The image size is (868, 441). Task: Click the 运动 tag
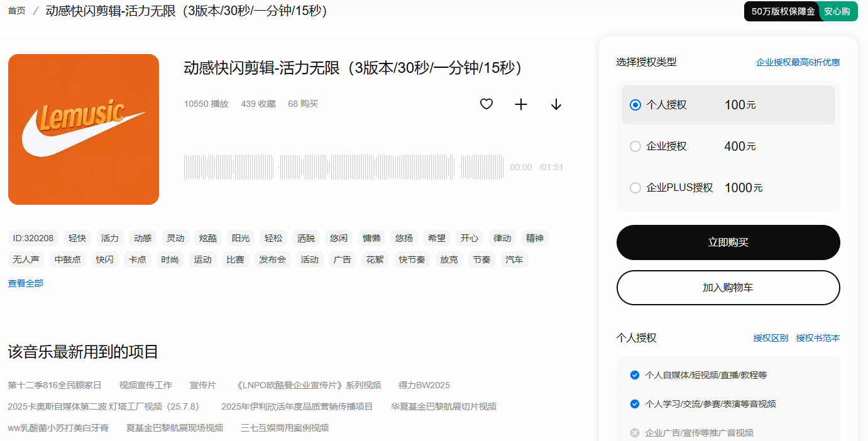tap(202, 259)
